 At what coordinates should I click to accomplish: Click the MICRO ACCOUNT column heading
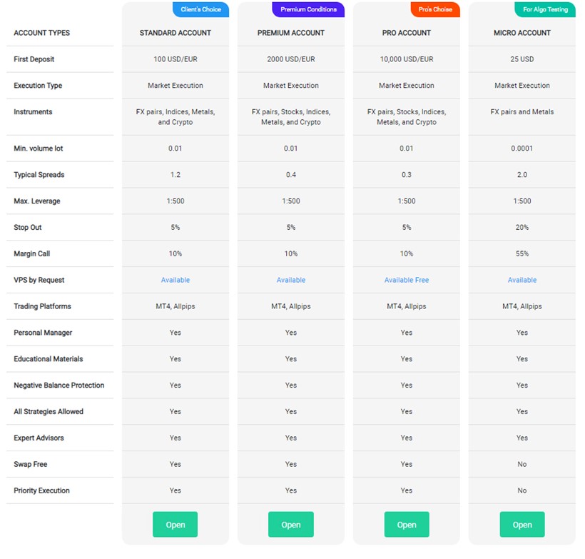522,33
